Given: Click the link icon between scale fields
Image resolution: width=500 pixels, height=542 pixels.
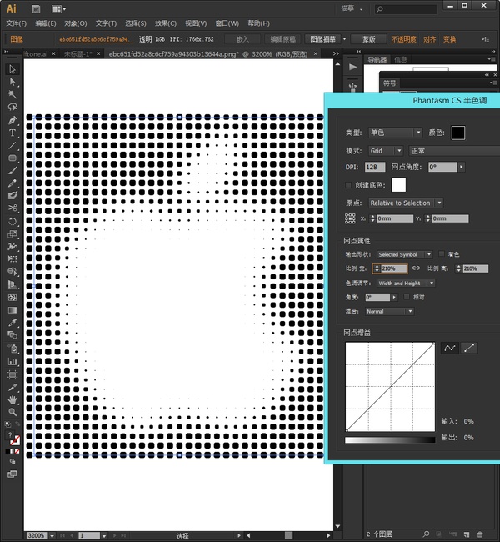Looking at the screenshot, I should pos(416,268).
